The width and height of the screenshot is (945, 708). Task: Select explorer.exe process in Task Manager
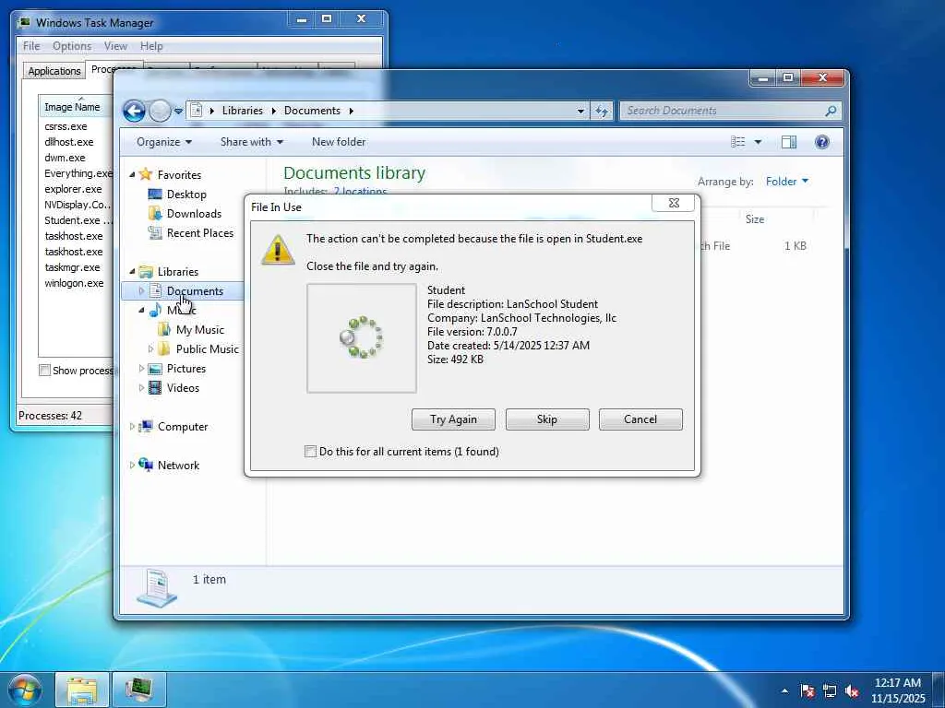[x=73, y=189]
